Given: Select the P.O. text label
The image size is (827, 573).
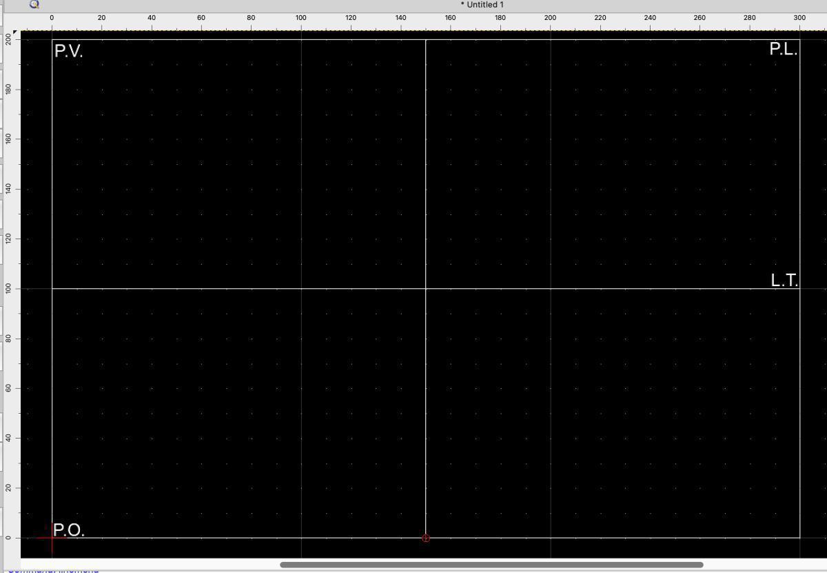Looking at the screenshot, I should pos(68,530).
